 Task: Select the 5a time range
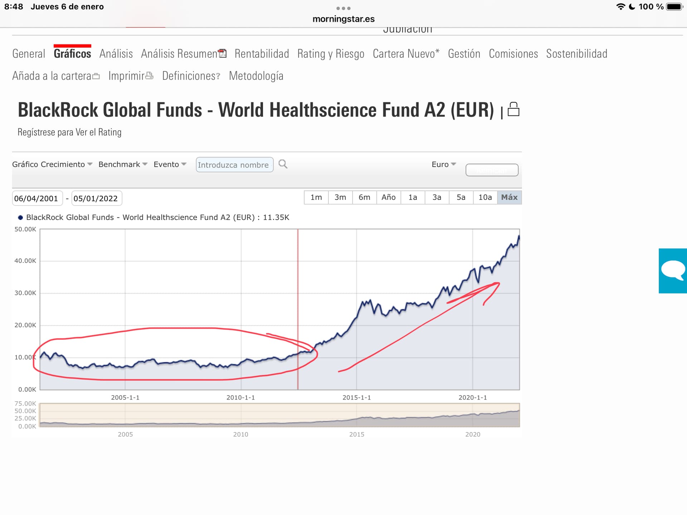(461, 197)
